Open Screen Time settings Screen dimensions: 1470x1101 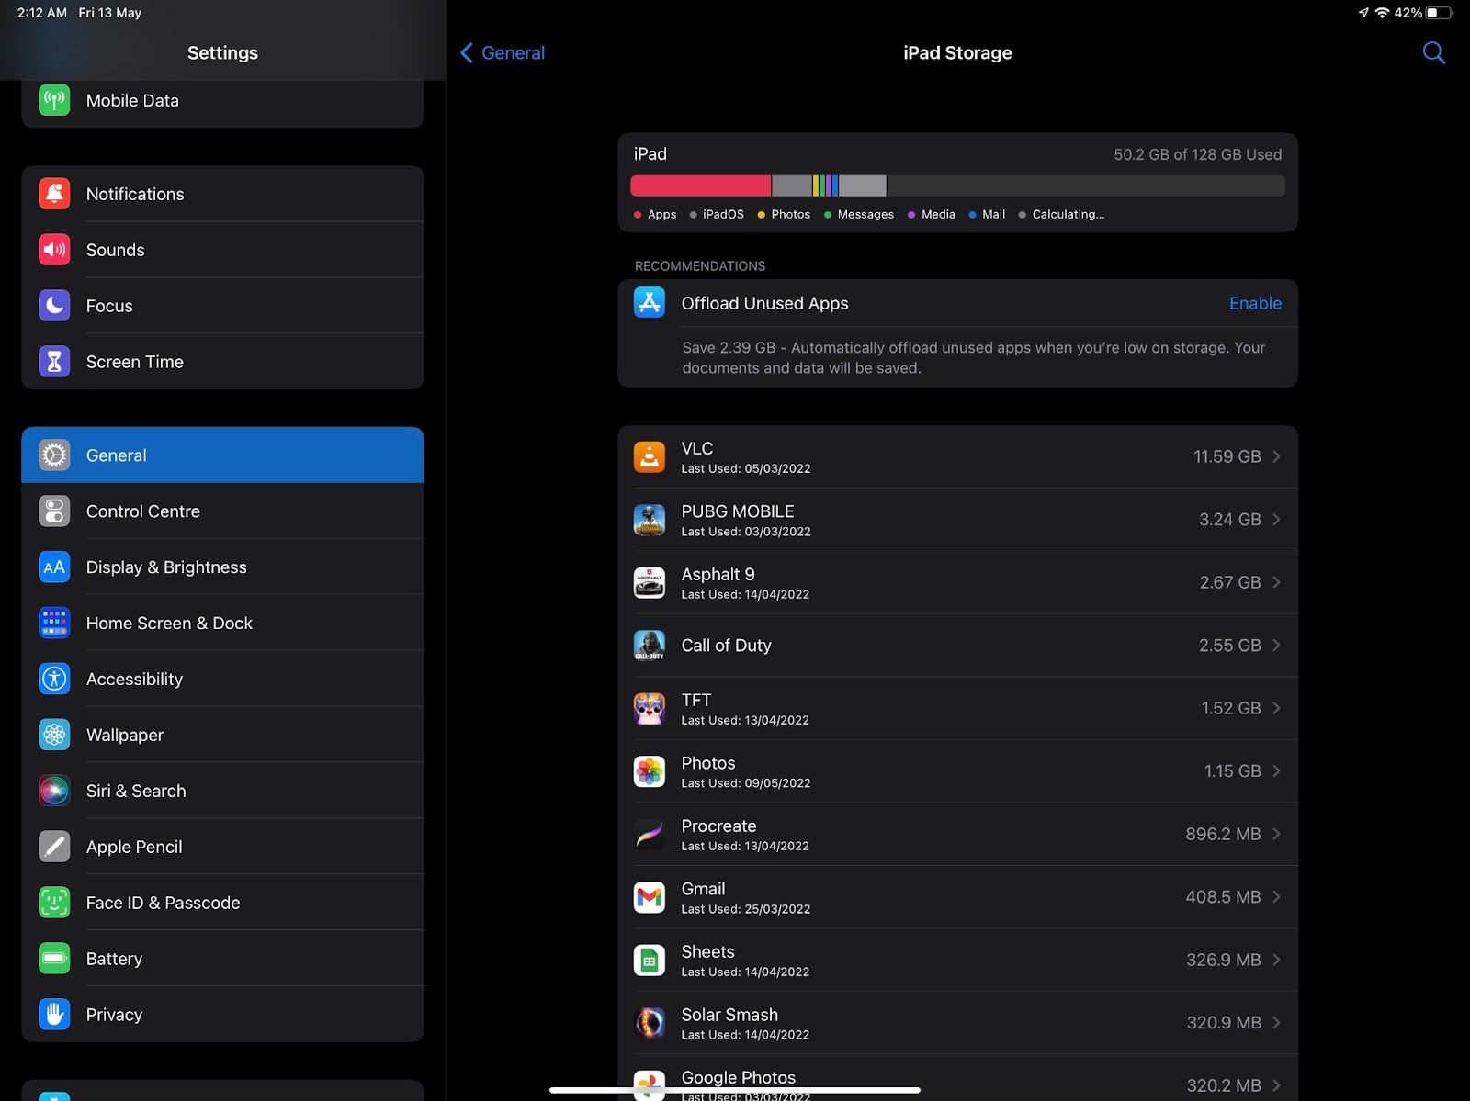222,362
